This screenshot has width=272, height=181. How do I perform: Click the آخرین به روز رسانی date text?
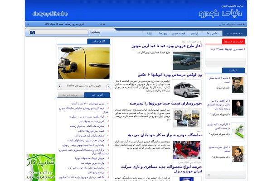64,24
